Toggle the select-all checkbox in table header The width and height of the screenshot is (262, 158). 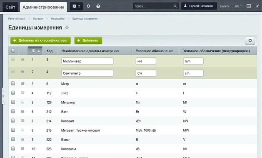point(13,50)
